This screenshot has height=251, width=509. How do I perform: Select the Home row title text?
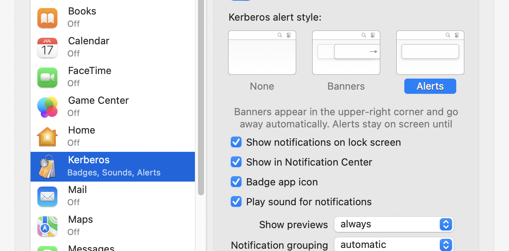tap(82, 130)
